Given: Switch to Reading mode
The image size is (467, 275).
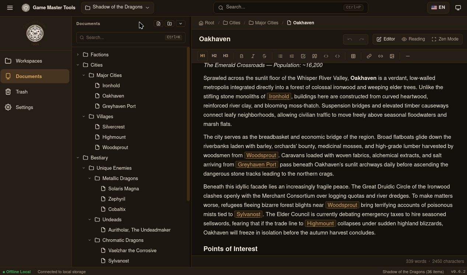Looking at the screenshot, I should [413, 39].
